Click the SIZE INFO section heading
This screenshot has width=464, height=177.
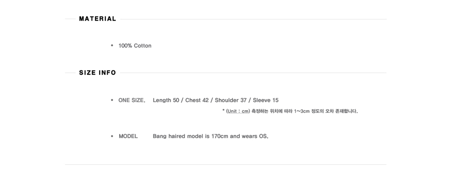(x=97, y=73)
